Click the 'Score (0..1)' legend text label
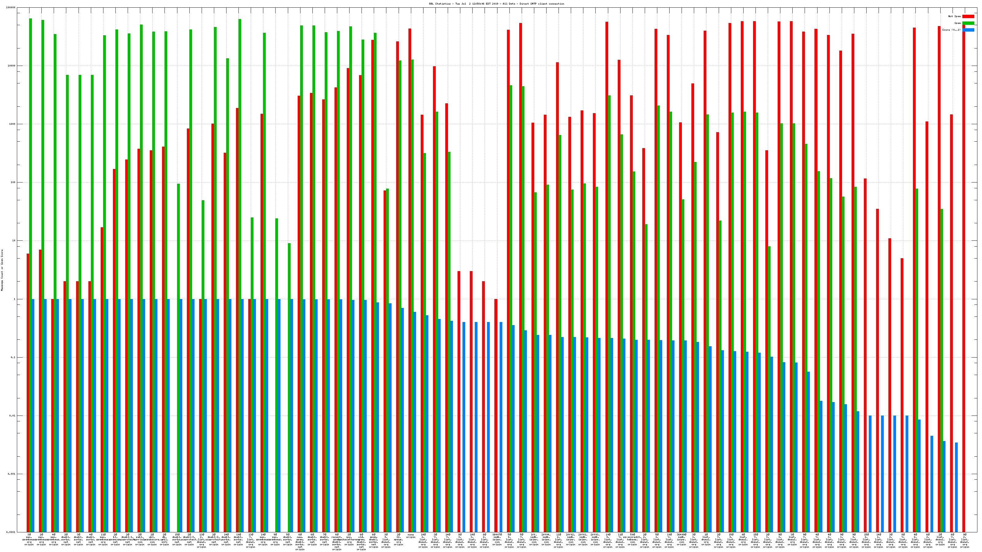The image size is (982, 552). pos(951,30)
